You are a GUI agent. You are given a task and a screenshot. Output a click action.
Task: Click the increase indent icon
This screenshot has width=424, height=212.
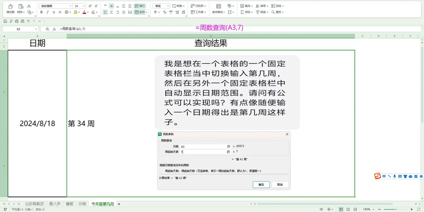point(130,6)
